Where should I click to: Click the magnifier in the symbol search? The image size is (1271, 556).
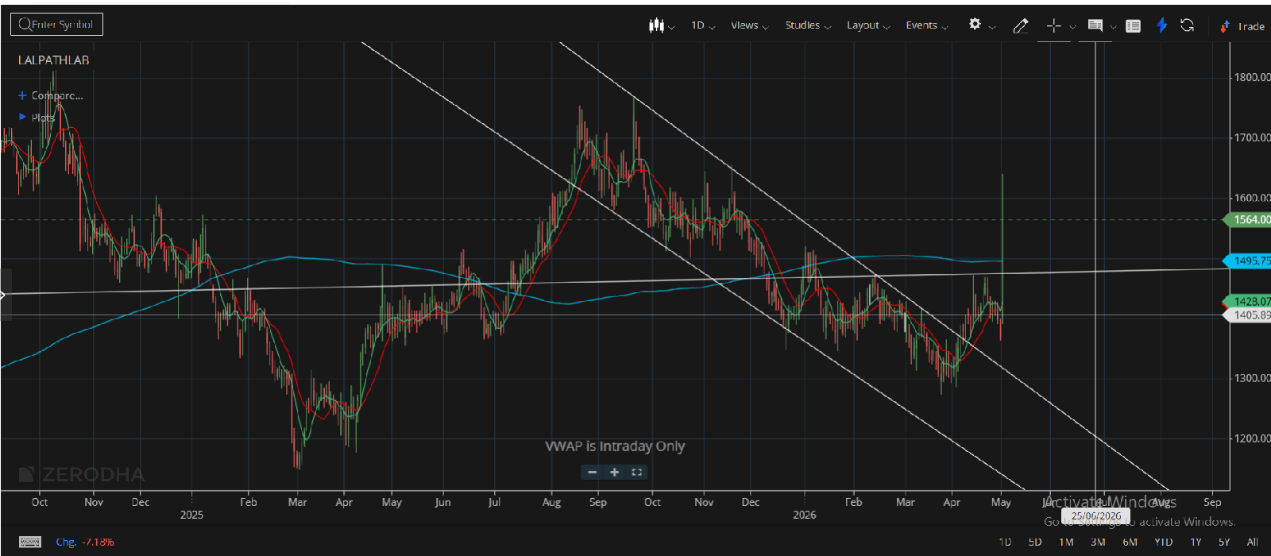(x=25, y=25)
